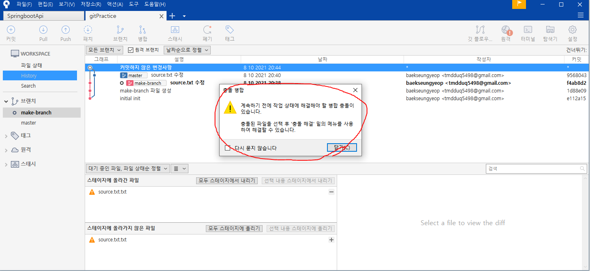The height and width of the screenshot is (271, 590).
Task: Click the Merge (병합) toolbar icon
Action: click(143, 30)
